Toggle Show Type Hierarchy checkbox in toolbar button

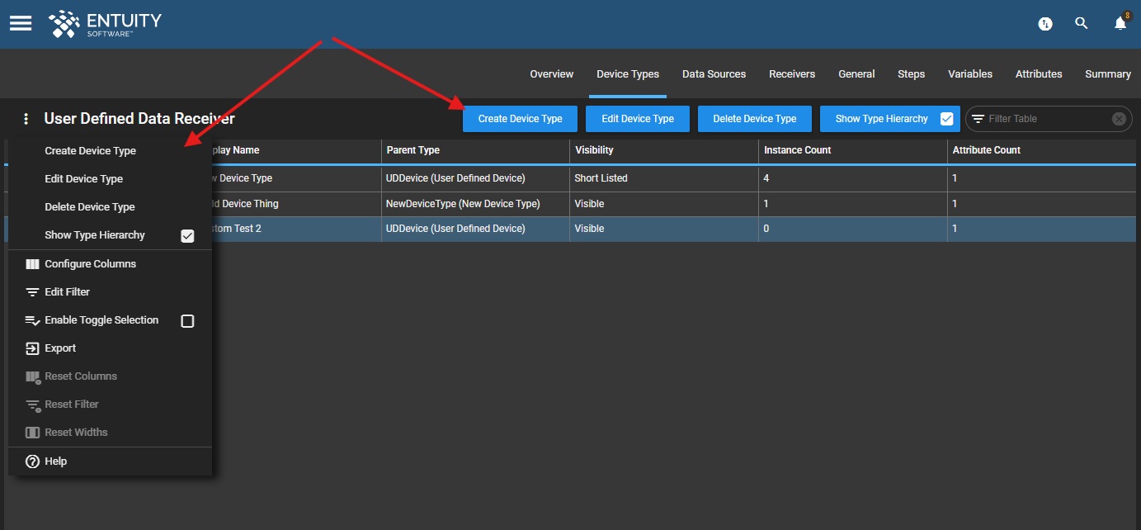point(946,119)
